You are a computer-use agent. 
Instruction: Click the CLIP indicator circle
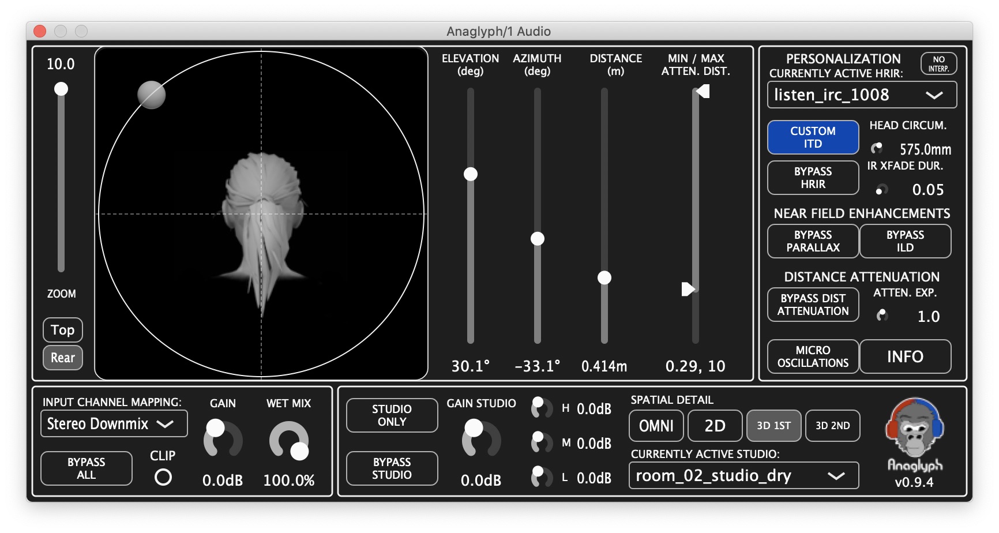coord(163,478)
